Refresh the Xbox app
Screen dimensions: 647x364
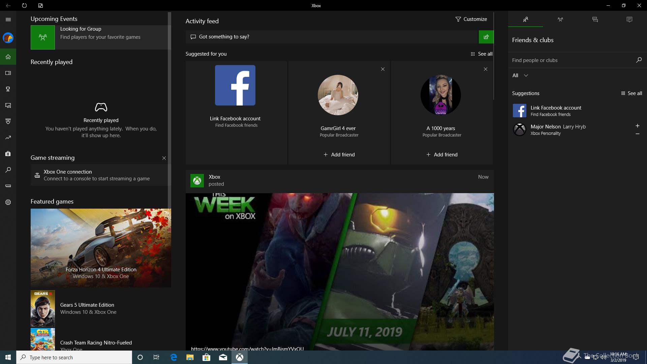[x=24, y=5]
